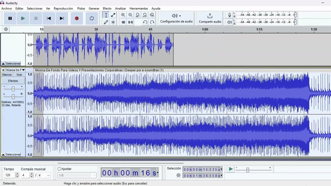The image size is (331, 186).
Task: Adjust the music track pan slider
Action: point(13,96)
